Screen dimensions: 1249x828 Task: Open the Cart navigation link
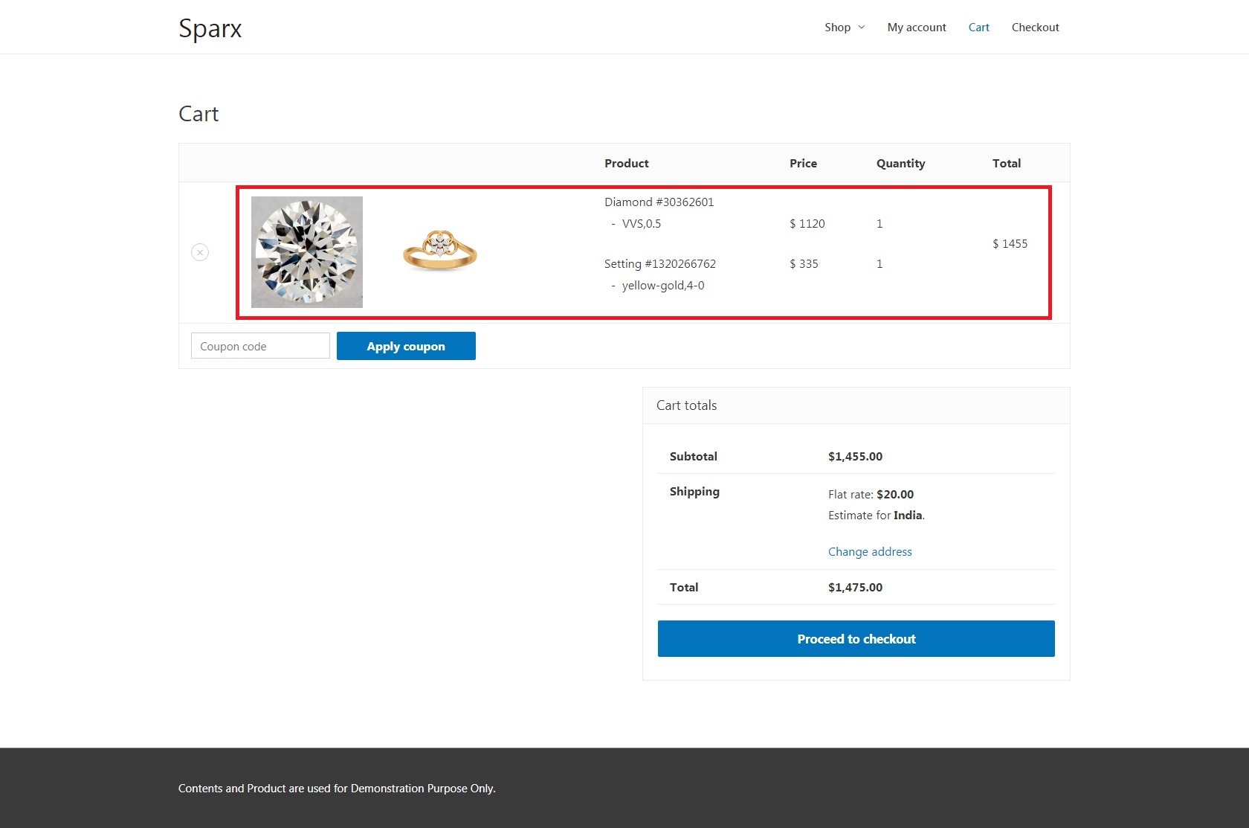tap(978, 28)
